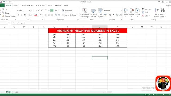The height and width of the screenshot is (96, 171).
Task: Open the font name Calibri dropdown
Action: (x=29, y=11)
